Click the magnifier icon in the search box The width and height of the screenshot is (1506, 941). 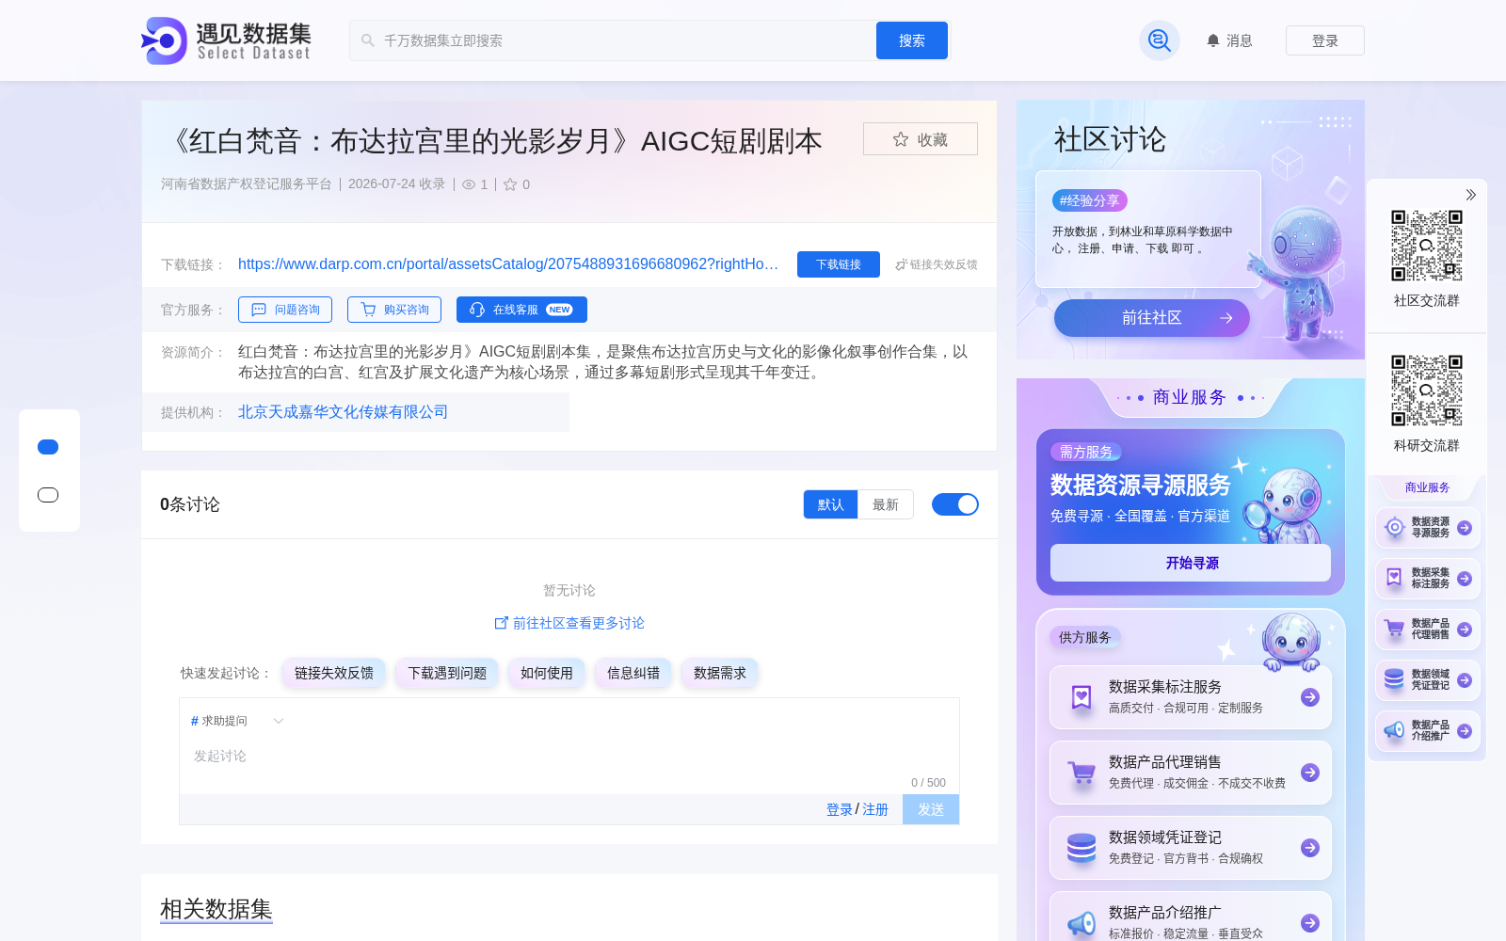(368, 40)
